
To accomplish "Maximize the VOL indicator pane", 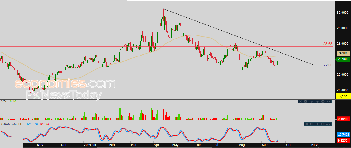I will click(x=305, y=101).
